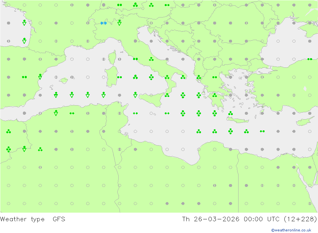Click the rain symbol on Italy's southern toe
The height and width of the screenshot is (233, 318).
pyautogui.click(x=167, y=95)
